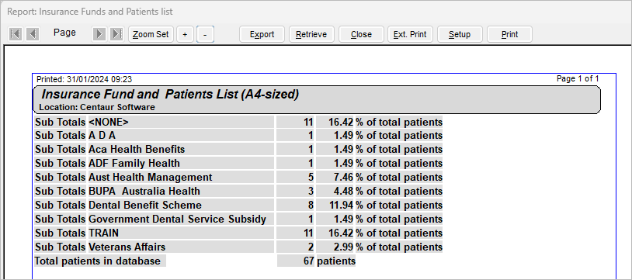Export the insurance funds report
632x280 pixels.
pos(262,34)
